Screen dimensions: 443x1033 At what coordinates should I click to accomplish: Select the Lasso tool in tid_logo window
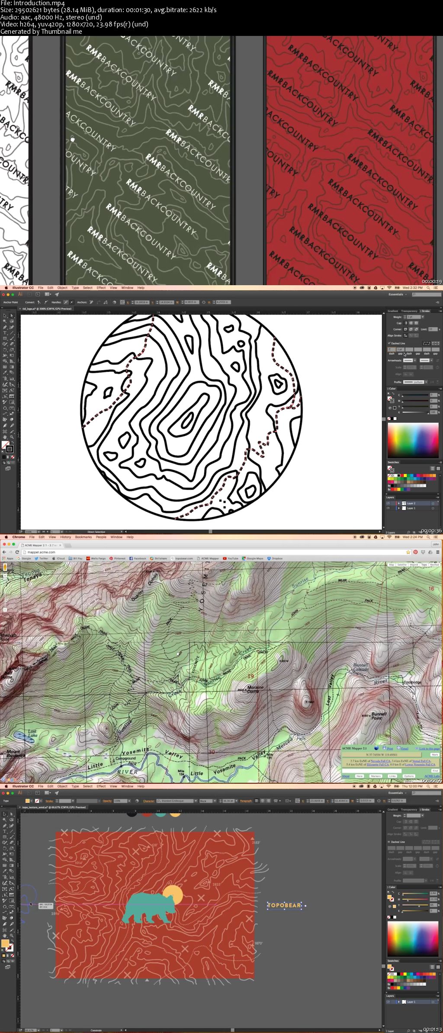tap(12, 321)
